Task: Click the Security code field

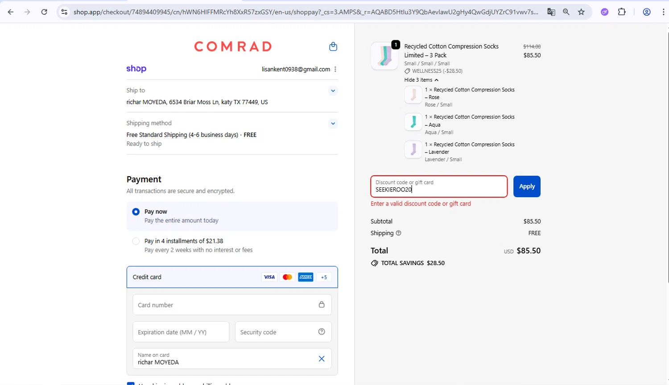Action: 283,332
